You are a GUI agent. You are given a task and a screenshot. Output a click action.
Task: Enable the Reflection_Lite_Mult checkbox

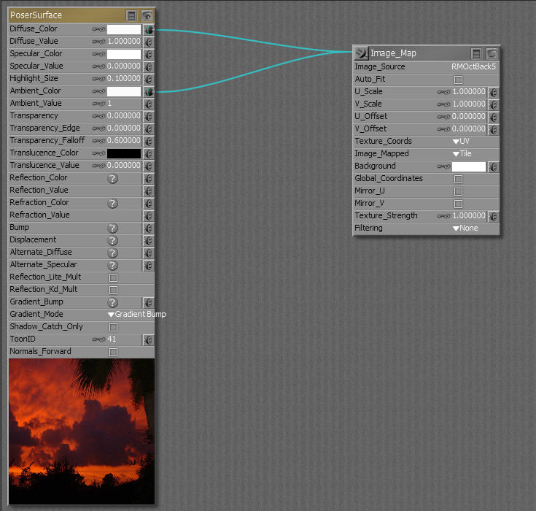point(113,277)
